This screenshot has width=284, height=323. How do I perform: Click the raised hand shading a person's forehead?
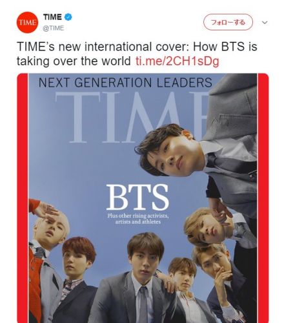46,210
